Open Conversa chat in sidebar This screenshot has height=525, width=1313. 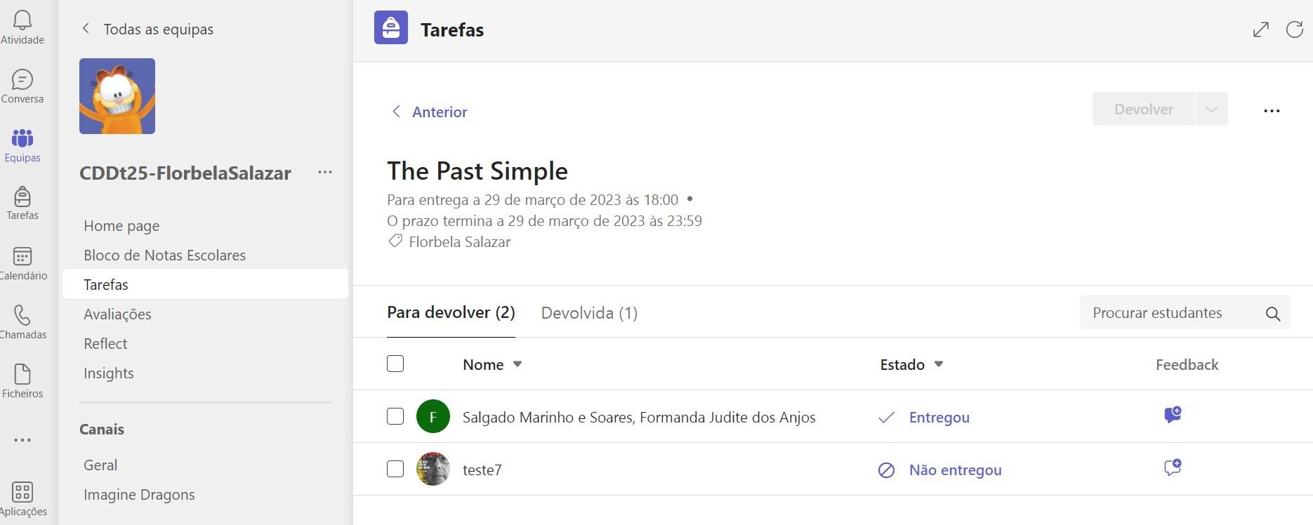click(22, 86)
